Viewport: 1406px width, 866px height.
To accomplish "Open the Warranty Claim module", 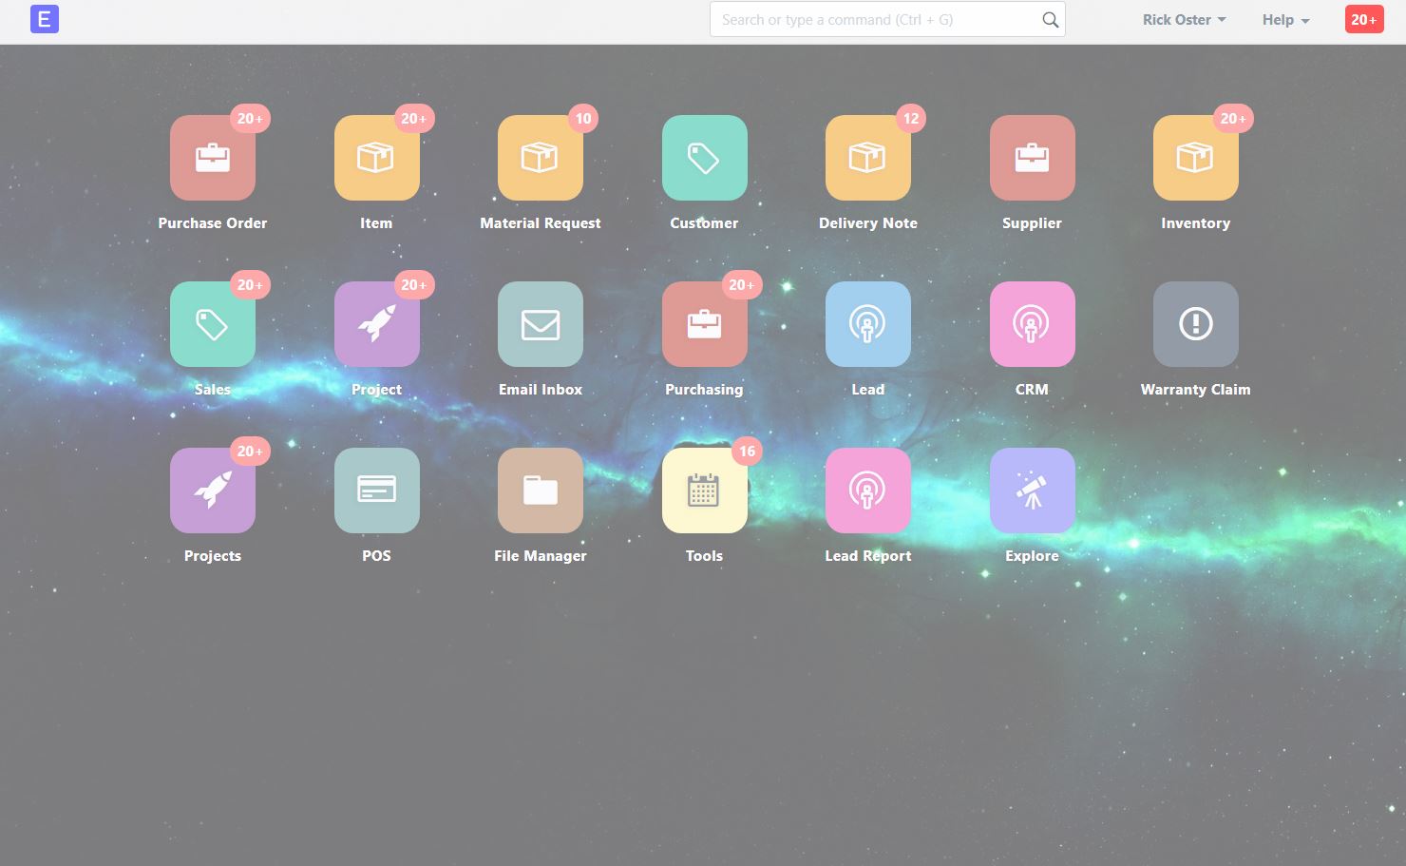I will pos(1195,324).
